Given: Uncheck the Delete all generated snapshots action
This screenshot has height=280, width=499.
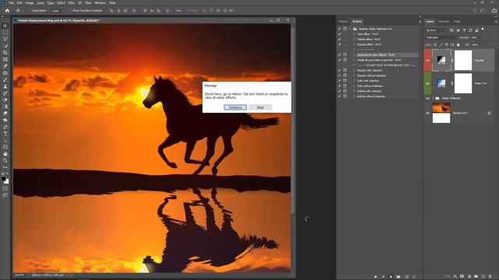Looking at the screenshot, I should (x=340, y=60).
